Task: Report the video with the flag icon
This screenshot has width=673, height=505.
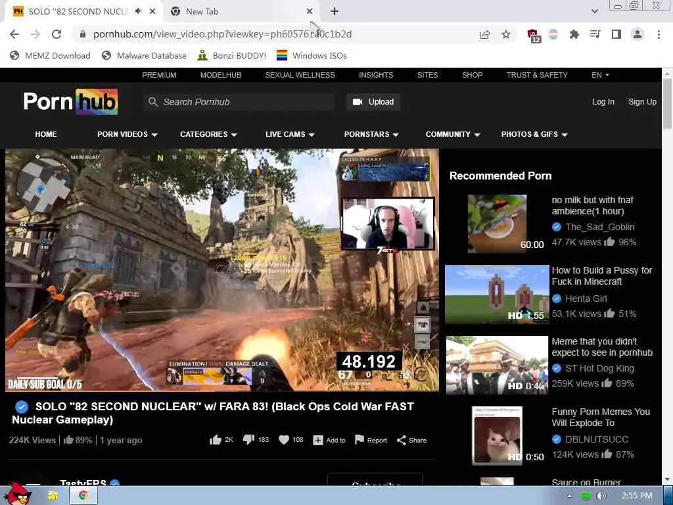Action: [360, 440]
